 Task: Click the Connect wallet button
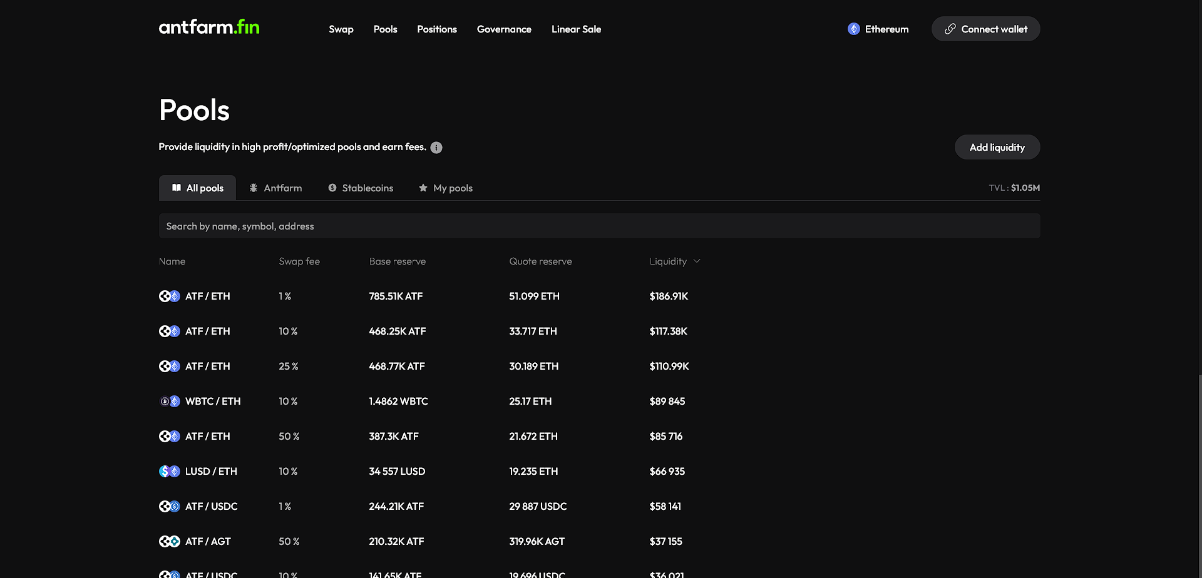(x=986, y=29)
